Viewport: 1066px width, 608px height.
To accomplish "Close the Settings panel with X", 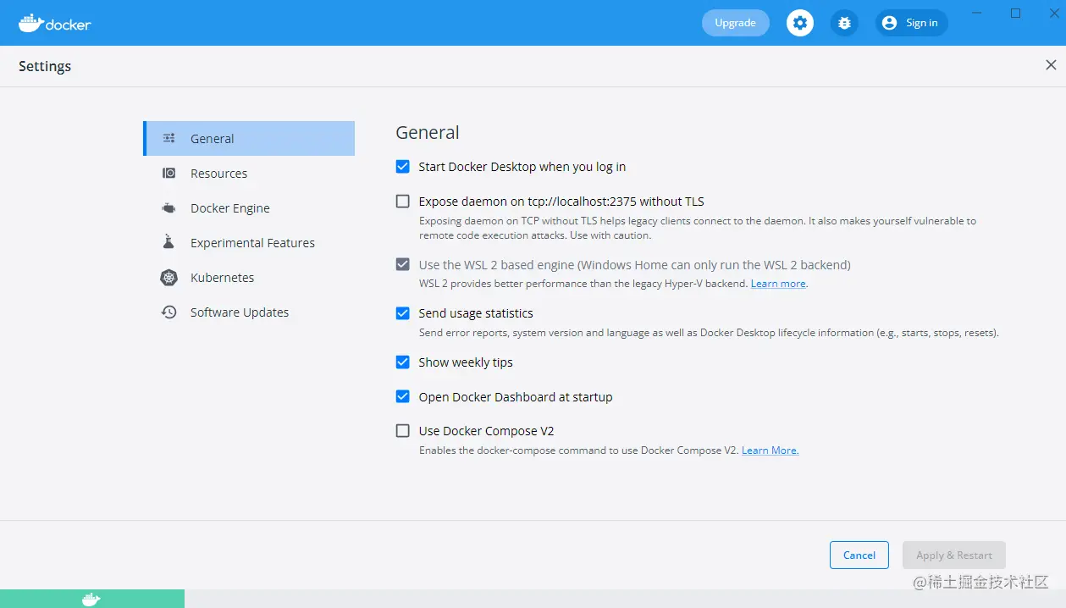I will 1051,65.
